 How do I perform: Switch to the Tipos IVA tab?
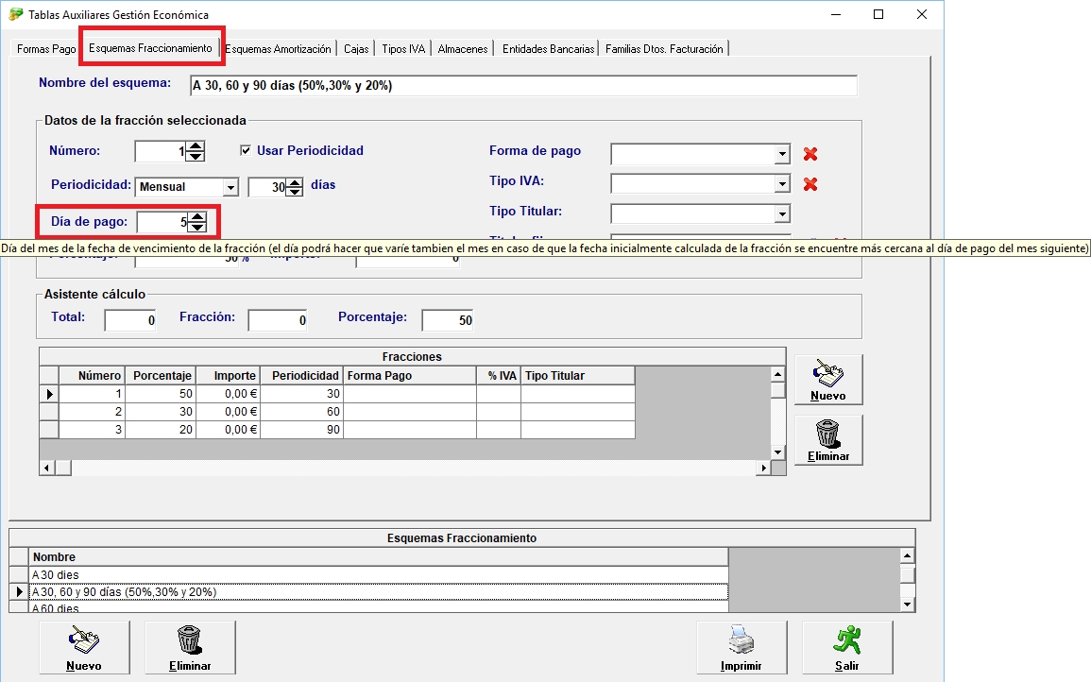[x=403, y=49]
